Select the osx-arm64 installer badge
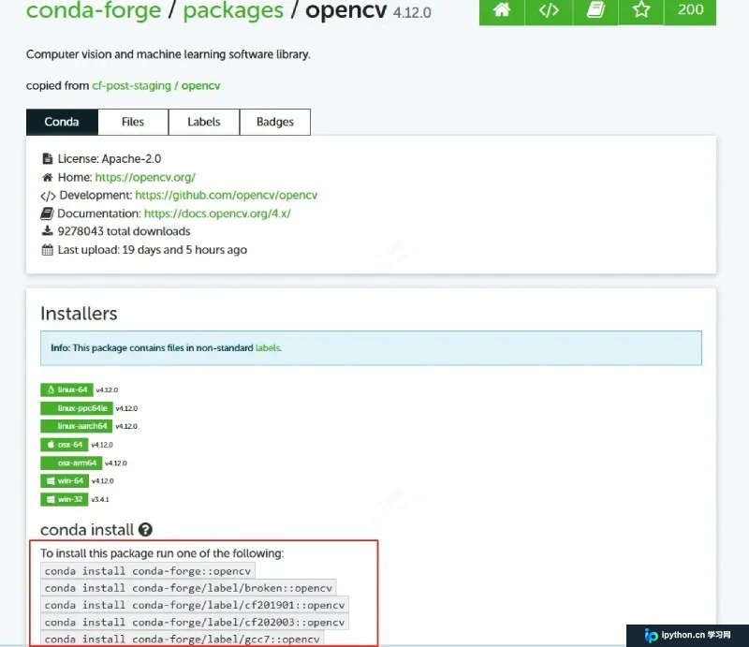 coord(71,463)
